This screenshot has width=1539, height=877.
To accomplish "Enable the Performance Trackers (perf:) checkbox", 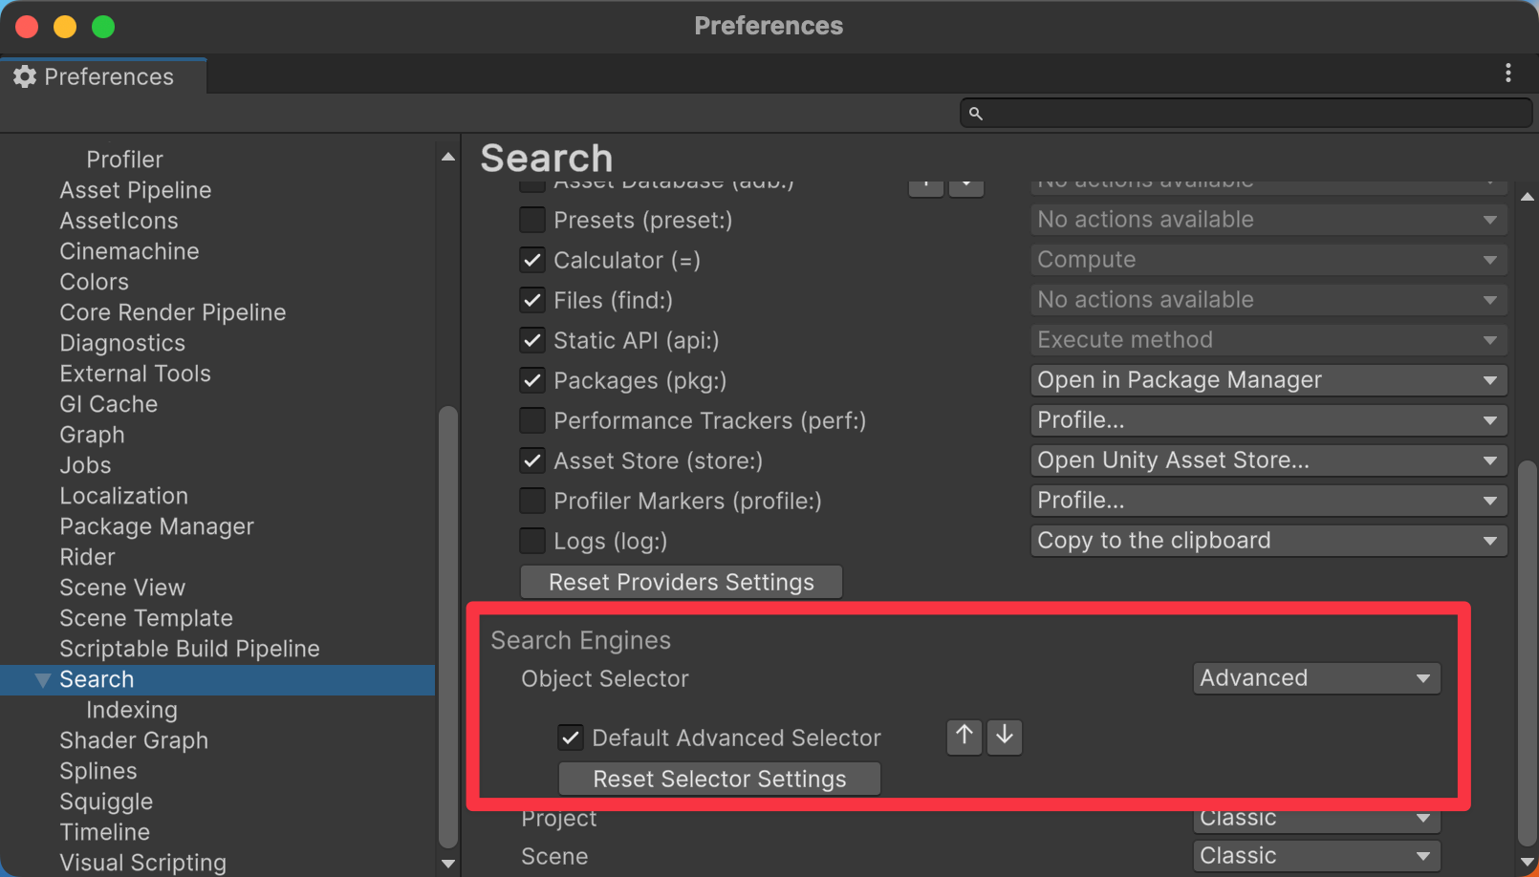I will coord(532,421).
